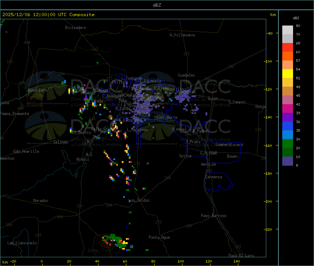Click the 'G_ALVEAR' map label
This screenshot has width=314, height=266.
tap(209, 153)
